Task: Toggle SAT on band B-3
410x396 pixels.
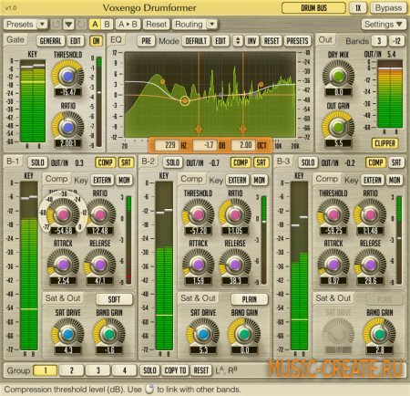Action: click(396, 162)
